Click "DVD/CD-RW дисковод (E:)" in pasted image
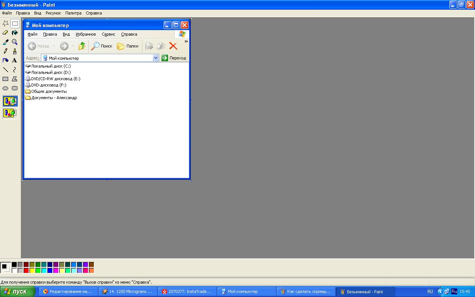 tap(52, 79)
